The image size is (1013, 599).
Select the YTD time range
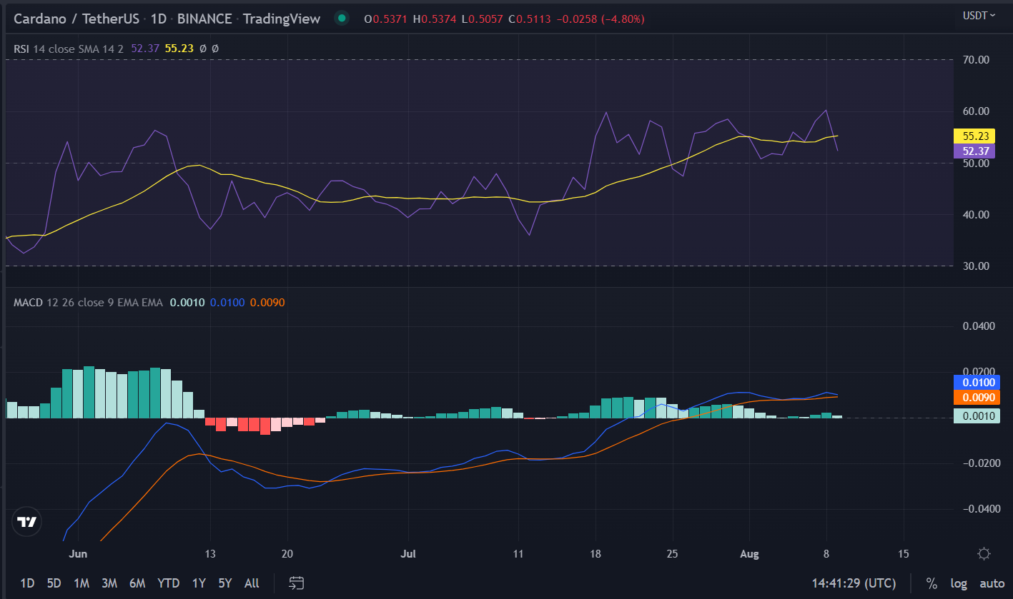click(168, 583)
